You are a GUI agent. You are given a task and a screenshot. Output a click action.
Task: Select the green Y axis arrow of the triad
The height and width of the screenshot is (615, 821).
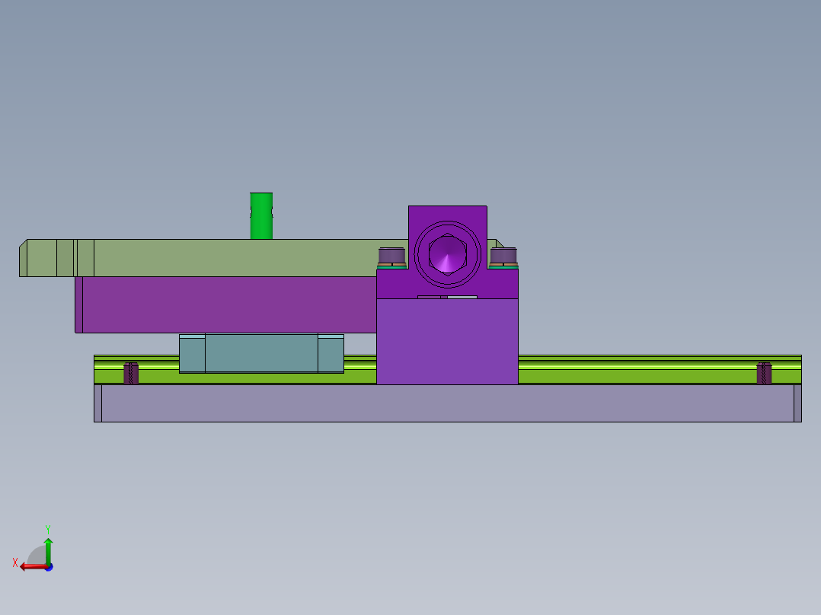point(48,550)
